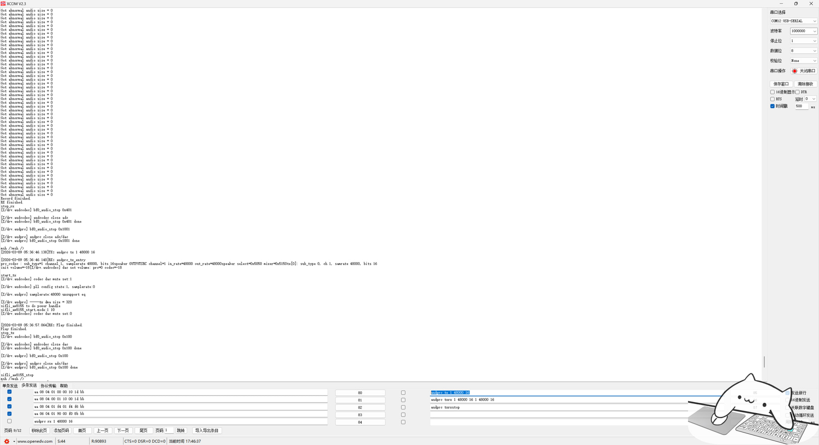Restore the window using the restore-down icon
819x445 pixels.
click(796, 3)
